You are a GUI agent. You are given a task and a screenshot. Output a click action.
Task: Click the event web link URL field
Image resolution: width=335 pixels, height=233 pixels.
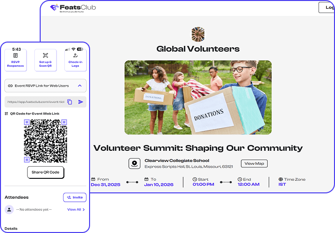tap(35, 102)
